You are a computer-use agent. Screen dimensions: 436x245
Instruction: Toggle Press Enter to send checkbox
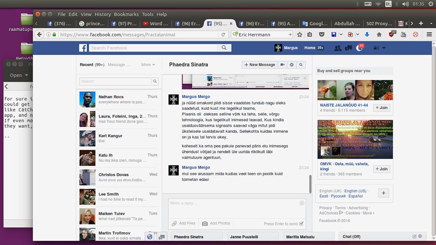tap(302, 224)
